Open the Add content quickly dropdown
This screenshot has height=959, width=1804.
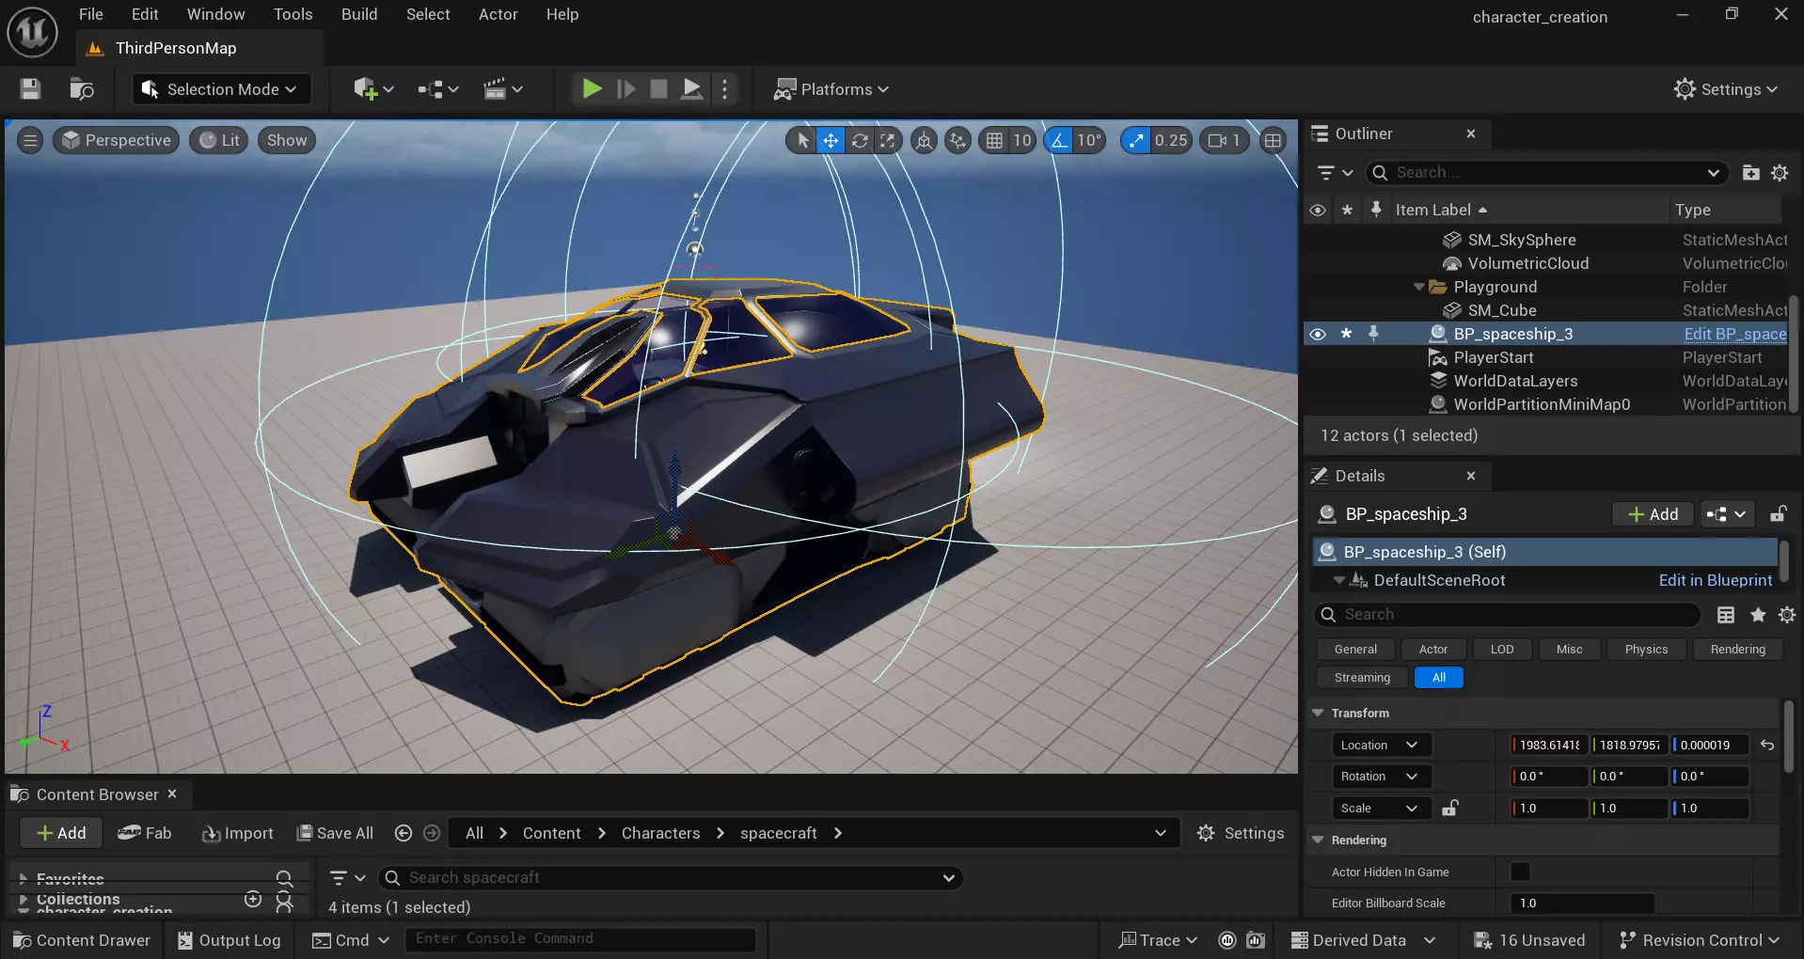[373, 89]
